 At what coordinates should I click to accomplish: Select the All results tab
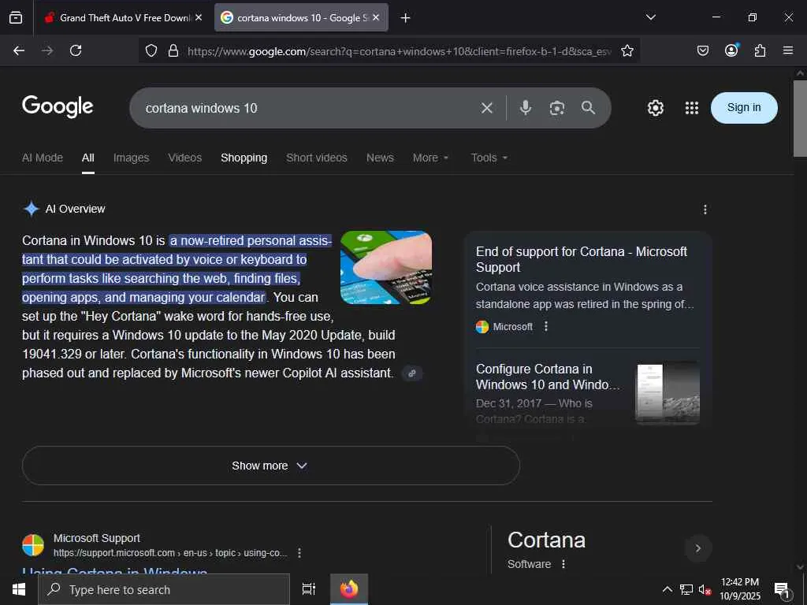88,158
